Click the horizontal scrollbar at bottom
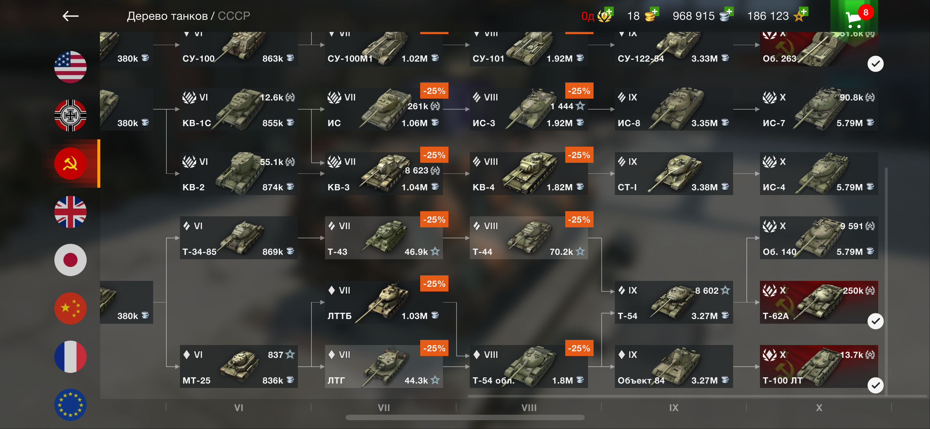The height and width of the screenshot is (429, 930). [465, 418]
